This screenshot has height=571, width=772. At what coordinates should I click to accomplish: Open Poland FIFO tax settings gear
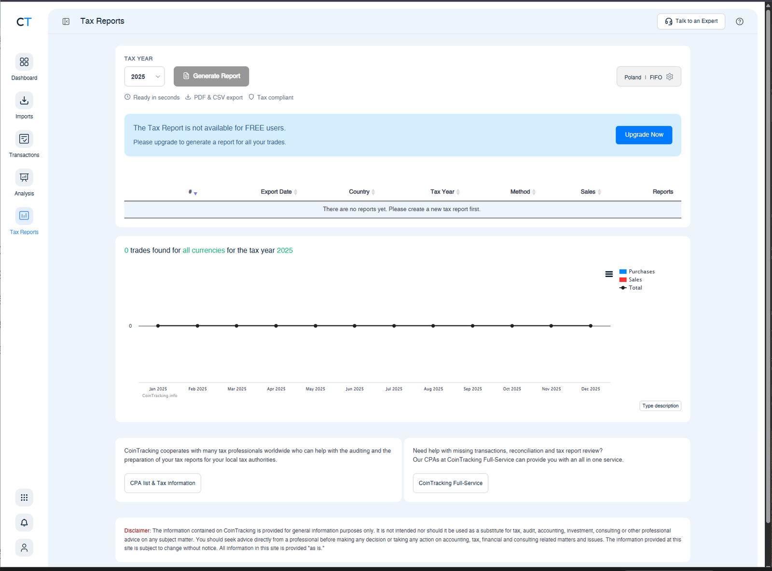670,77
